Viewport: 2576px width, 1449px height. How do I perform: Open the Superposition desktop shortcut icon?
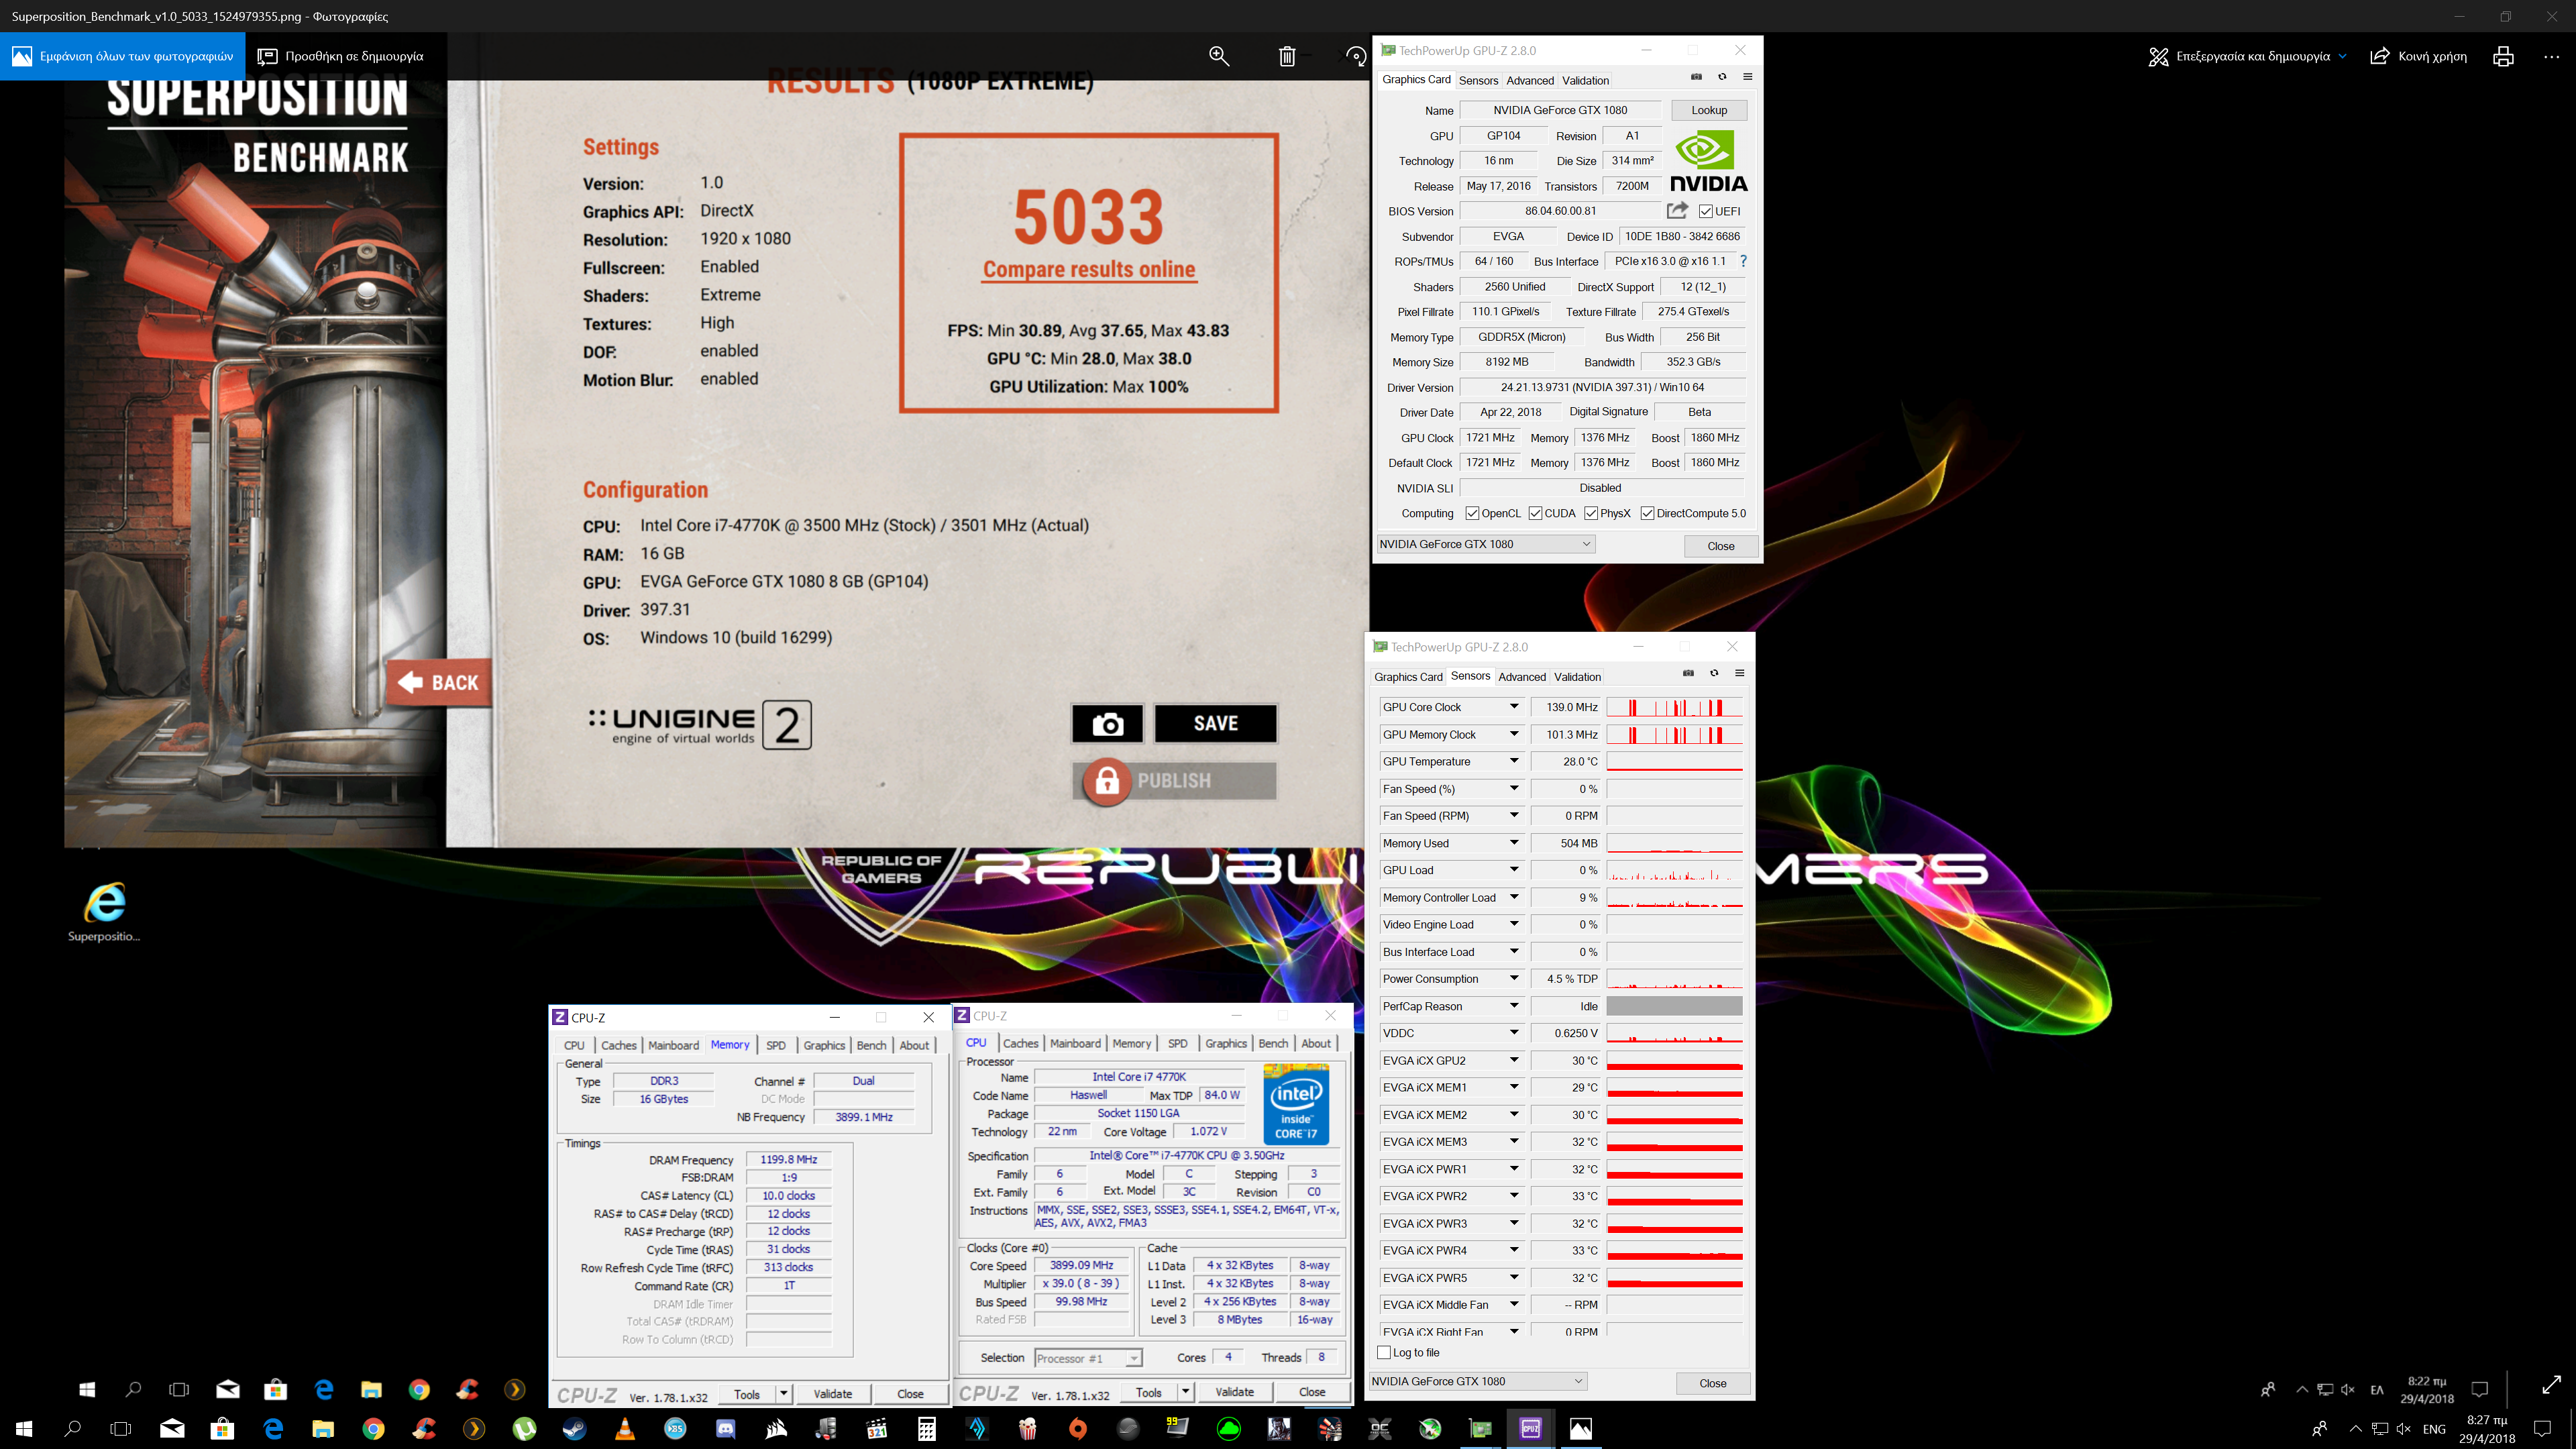pyautogui.click(x=104, y=911)
